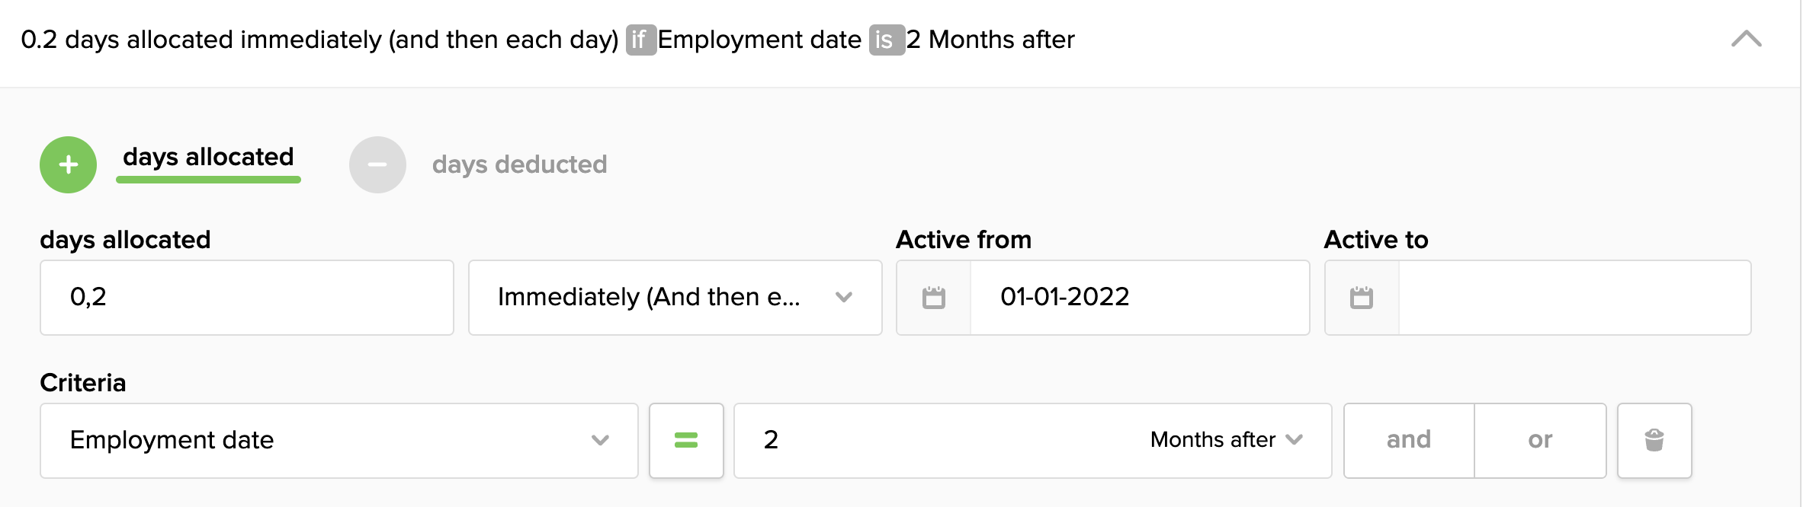Open the Employment date criteria dropdown
This screenshot has width=1816, height=507.
[x=338, y=440]
